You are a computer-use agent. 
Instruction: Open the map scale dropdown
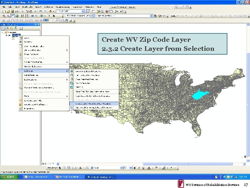tap(83, 11)
